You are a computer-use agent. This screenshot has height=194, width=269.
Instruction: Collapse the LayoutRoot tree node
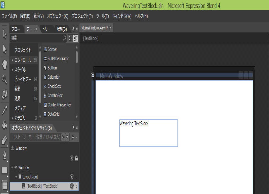[16, 177]
